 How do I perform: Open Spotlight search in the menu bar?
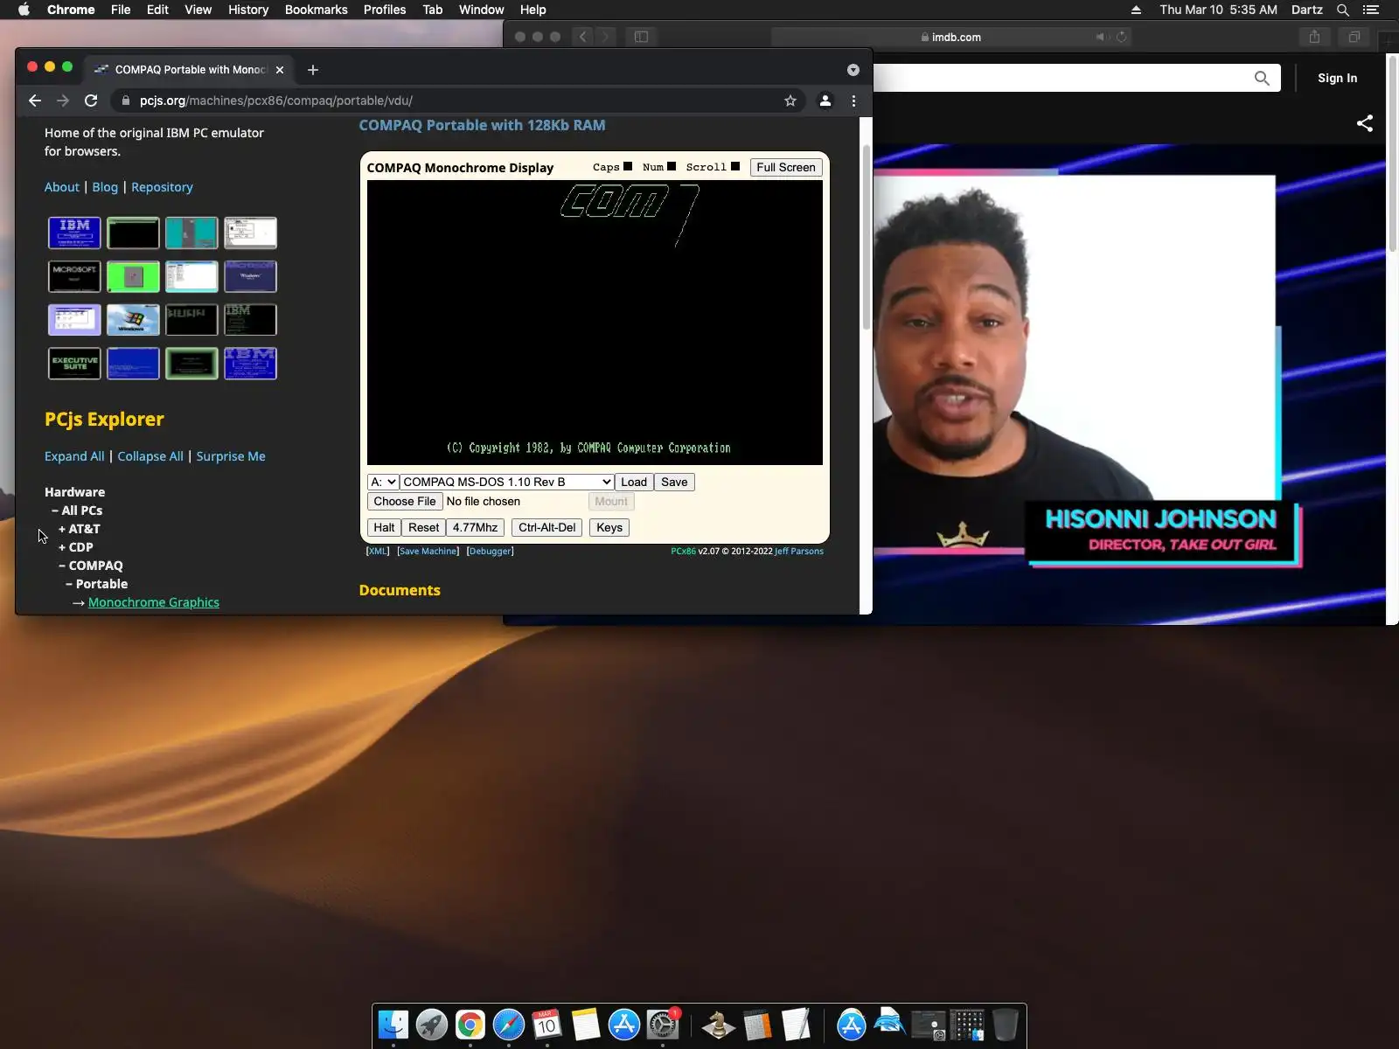click(x=1343, y=10)
